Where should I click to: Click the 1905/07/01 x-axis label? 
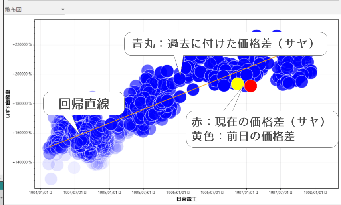[x=143, y=193]
